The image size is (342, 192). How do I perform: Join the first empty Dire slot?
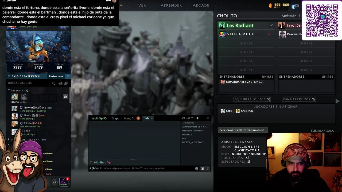(306, 43)
